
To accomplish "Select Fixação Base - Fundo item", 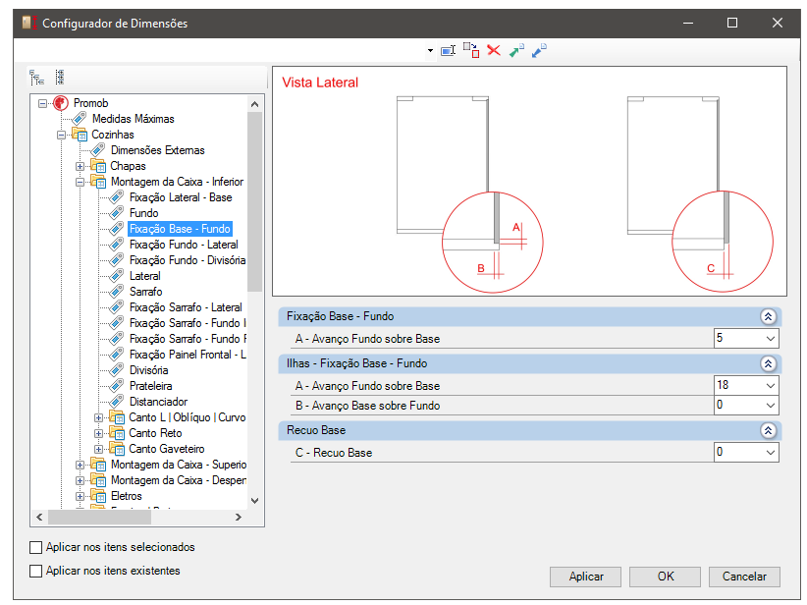I will [x=180, y=229].
